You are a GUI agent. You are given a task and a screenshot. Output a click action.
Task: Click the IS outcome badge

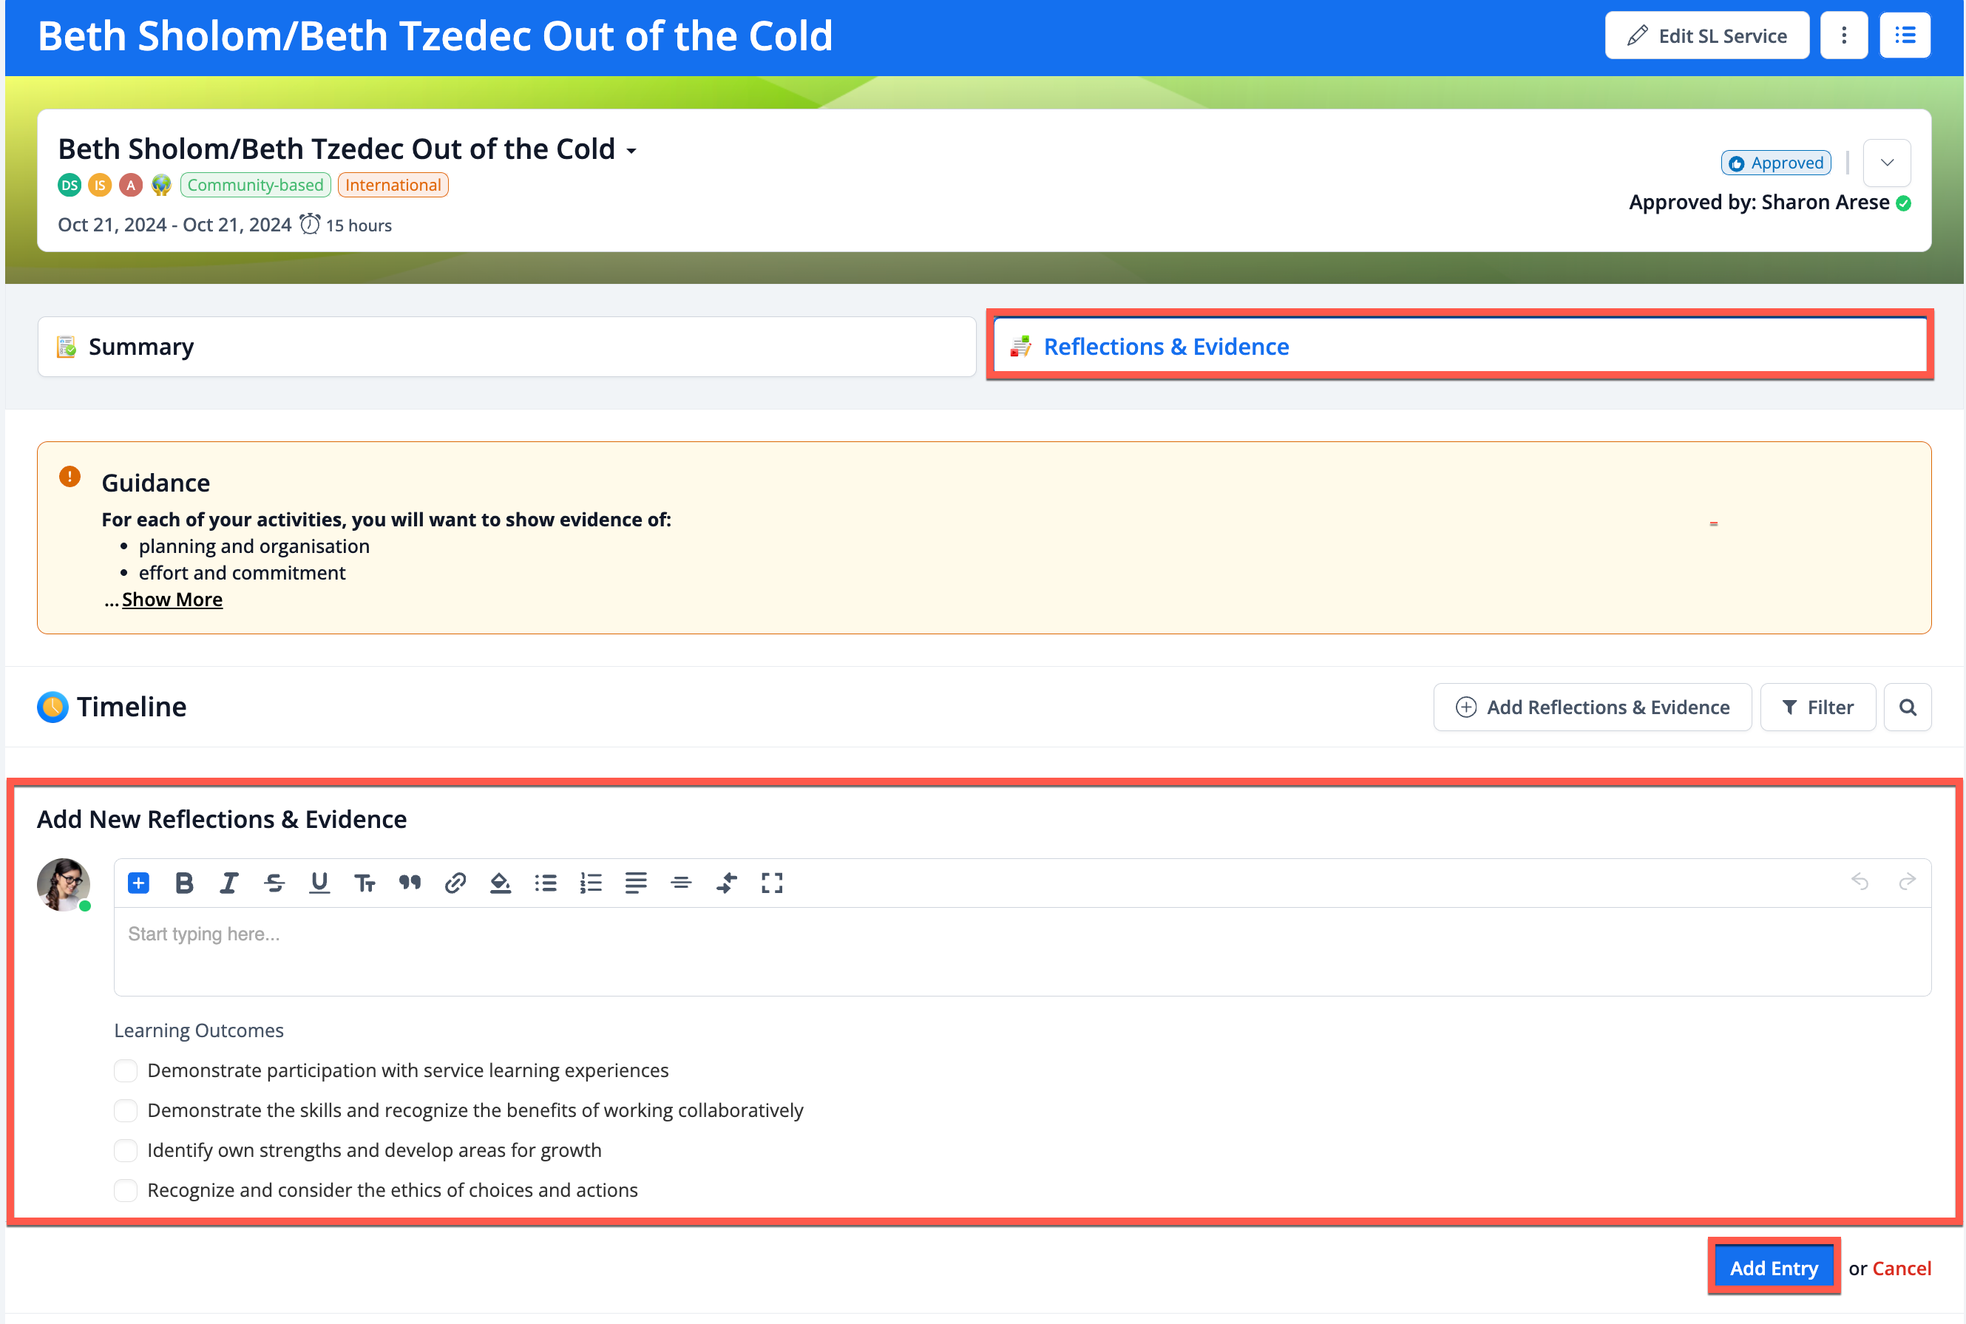point(100,185)
